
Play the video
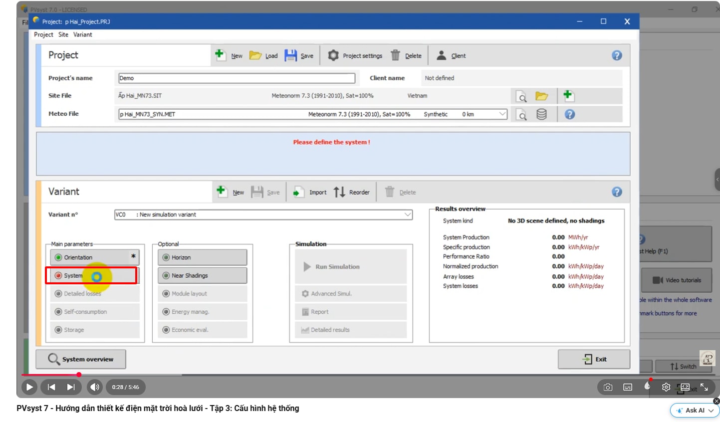pyautogui.click(x=29, y=387)
